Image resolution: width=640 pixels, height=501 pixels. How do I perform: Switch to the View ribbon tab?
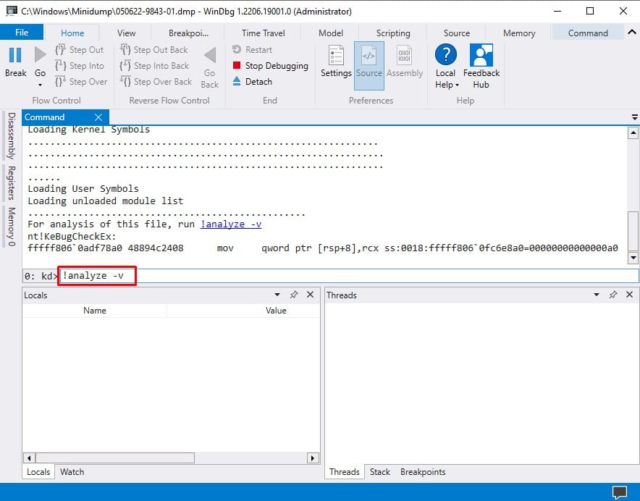(x=126, y=33)
